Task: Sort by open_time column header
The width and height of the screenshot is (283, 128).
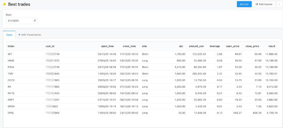Action: click(x=108, y=46)
